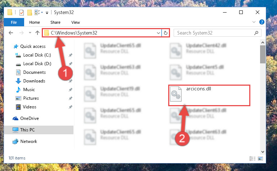Image resolution: width=277 pixels, height=171 pixels.
Task: Open Downloads in Quick access
Action: click(34, 81)
